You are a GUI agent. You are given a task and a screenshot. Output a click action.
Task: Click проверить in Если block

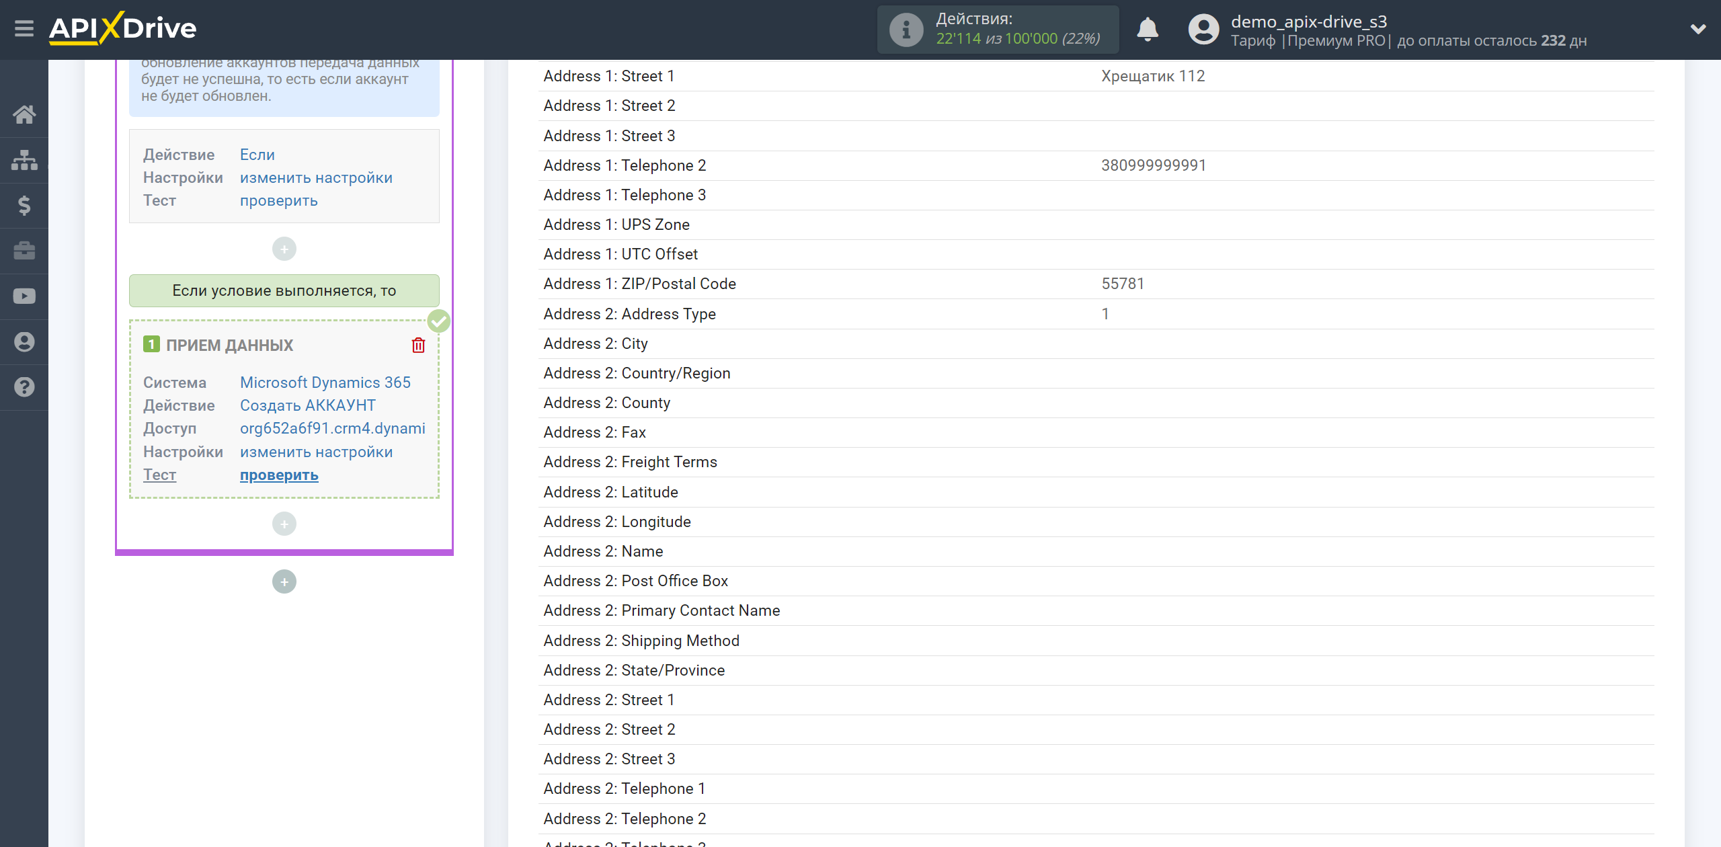click(x=279, y=200)
